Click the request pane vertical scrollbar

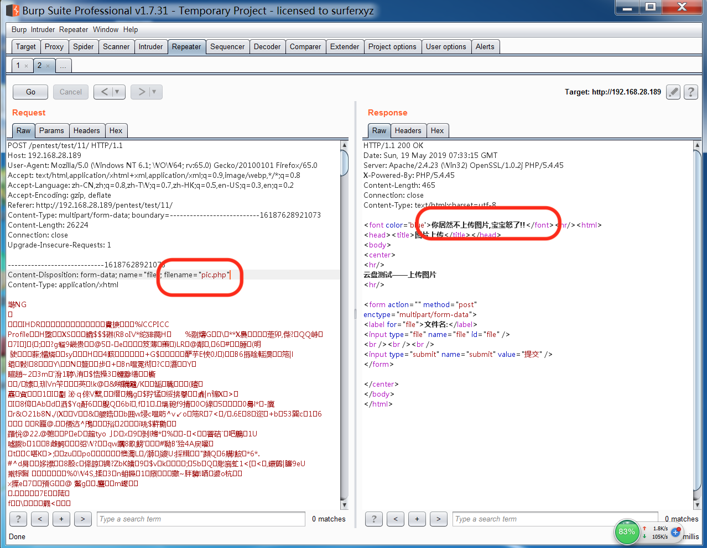344,325
